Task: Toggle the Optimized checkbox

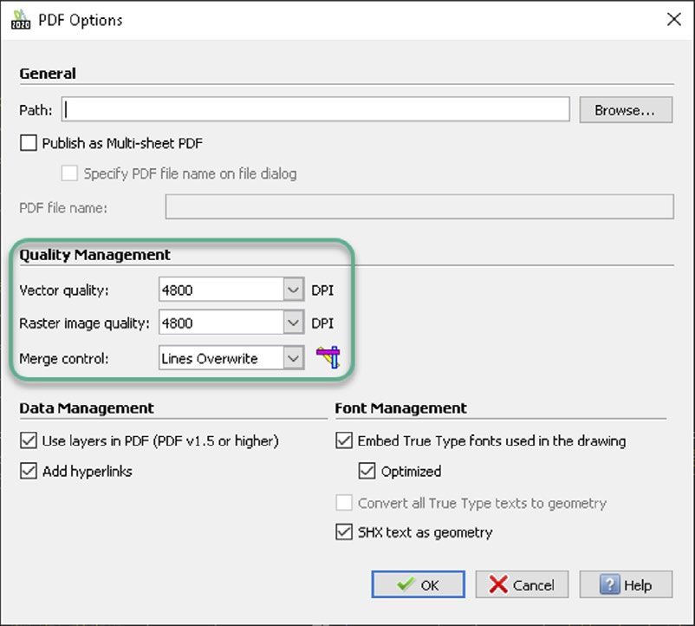Action: click(x=367, y=471)
